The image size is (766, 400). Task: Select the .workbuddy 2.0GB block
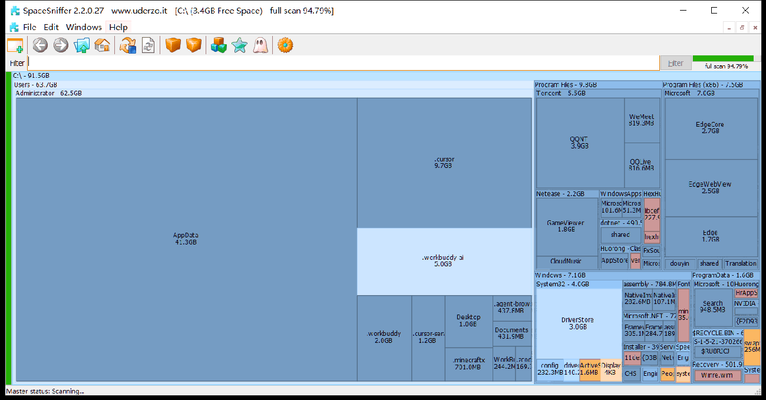(384, 338)
